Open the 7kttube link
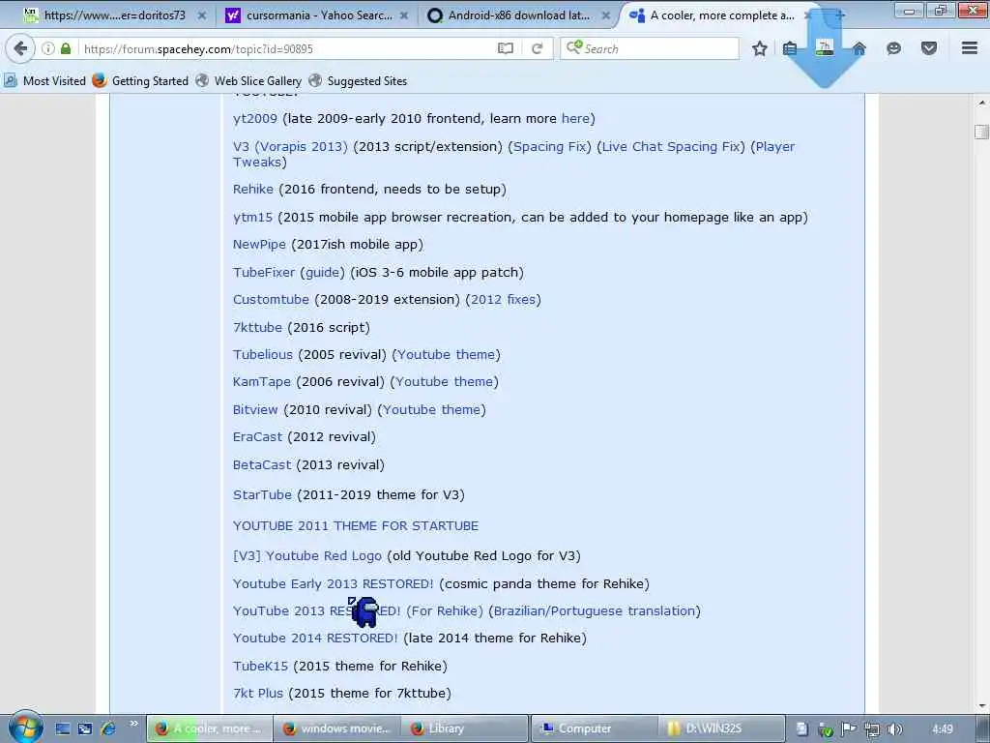The image size is (990, 743). [x=257, y=327]
